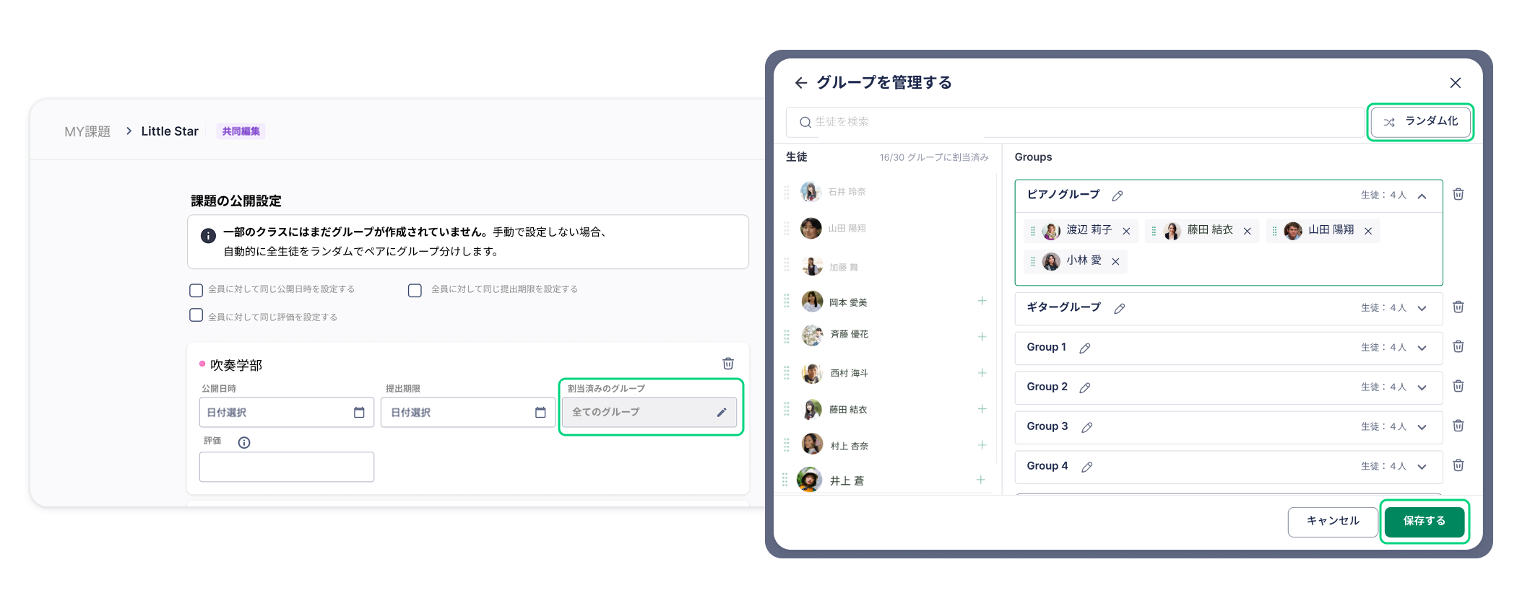1517x606 pixels.
Task: Open the calendar icon in 公開日時 field
Action: click(x=359, y=413)
